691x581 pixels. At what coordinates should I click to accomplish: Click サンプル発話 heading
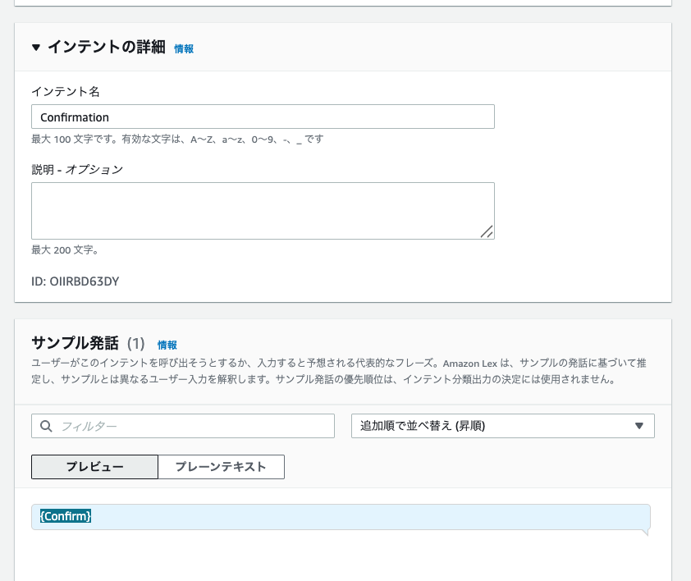coord(76,342)
